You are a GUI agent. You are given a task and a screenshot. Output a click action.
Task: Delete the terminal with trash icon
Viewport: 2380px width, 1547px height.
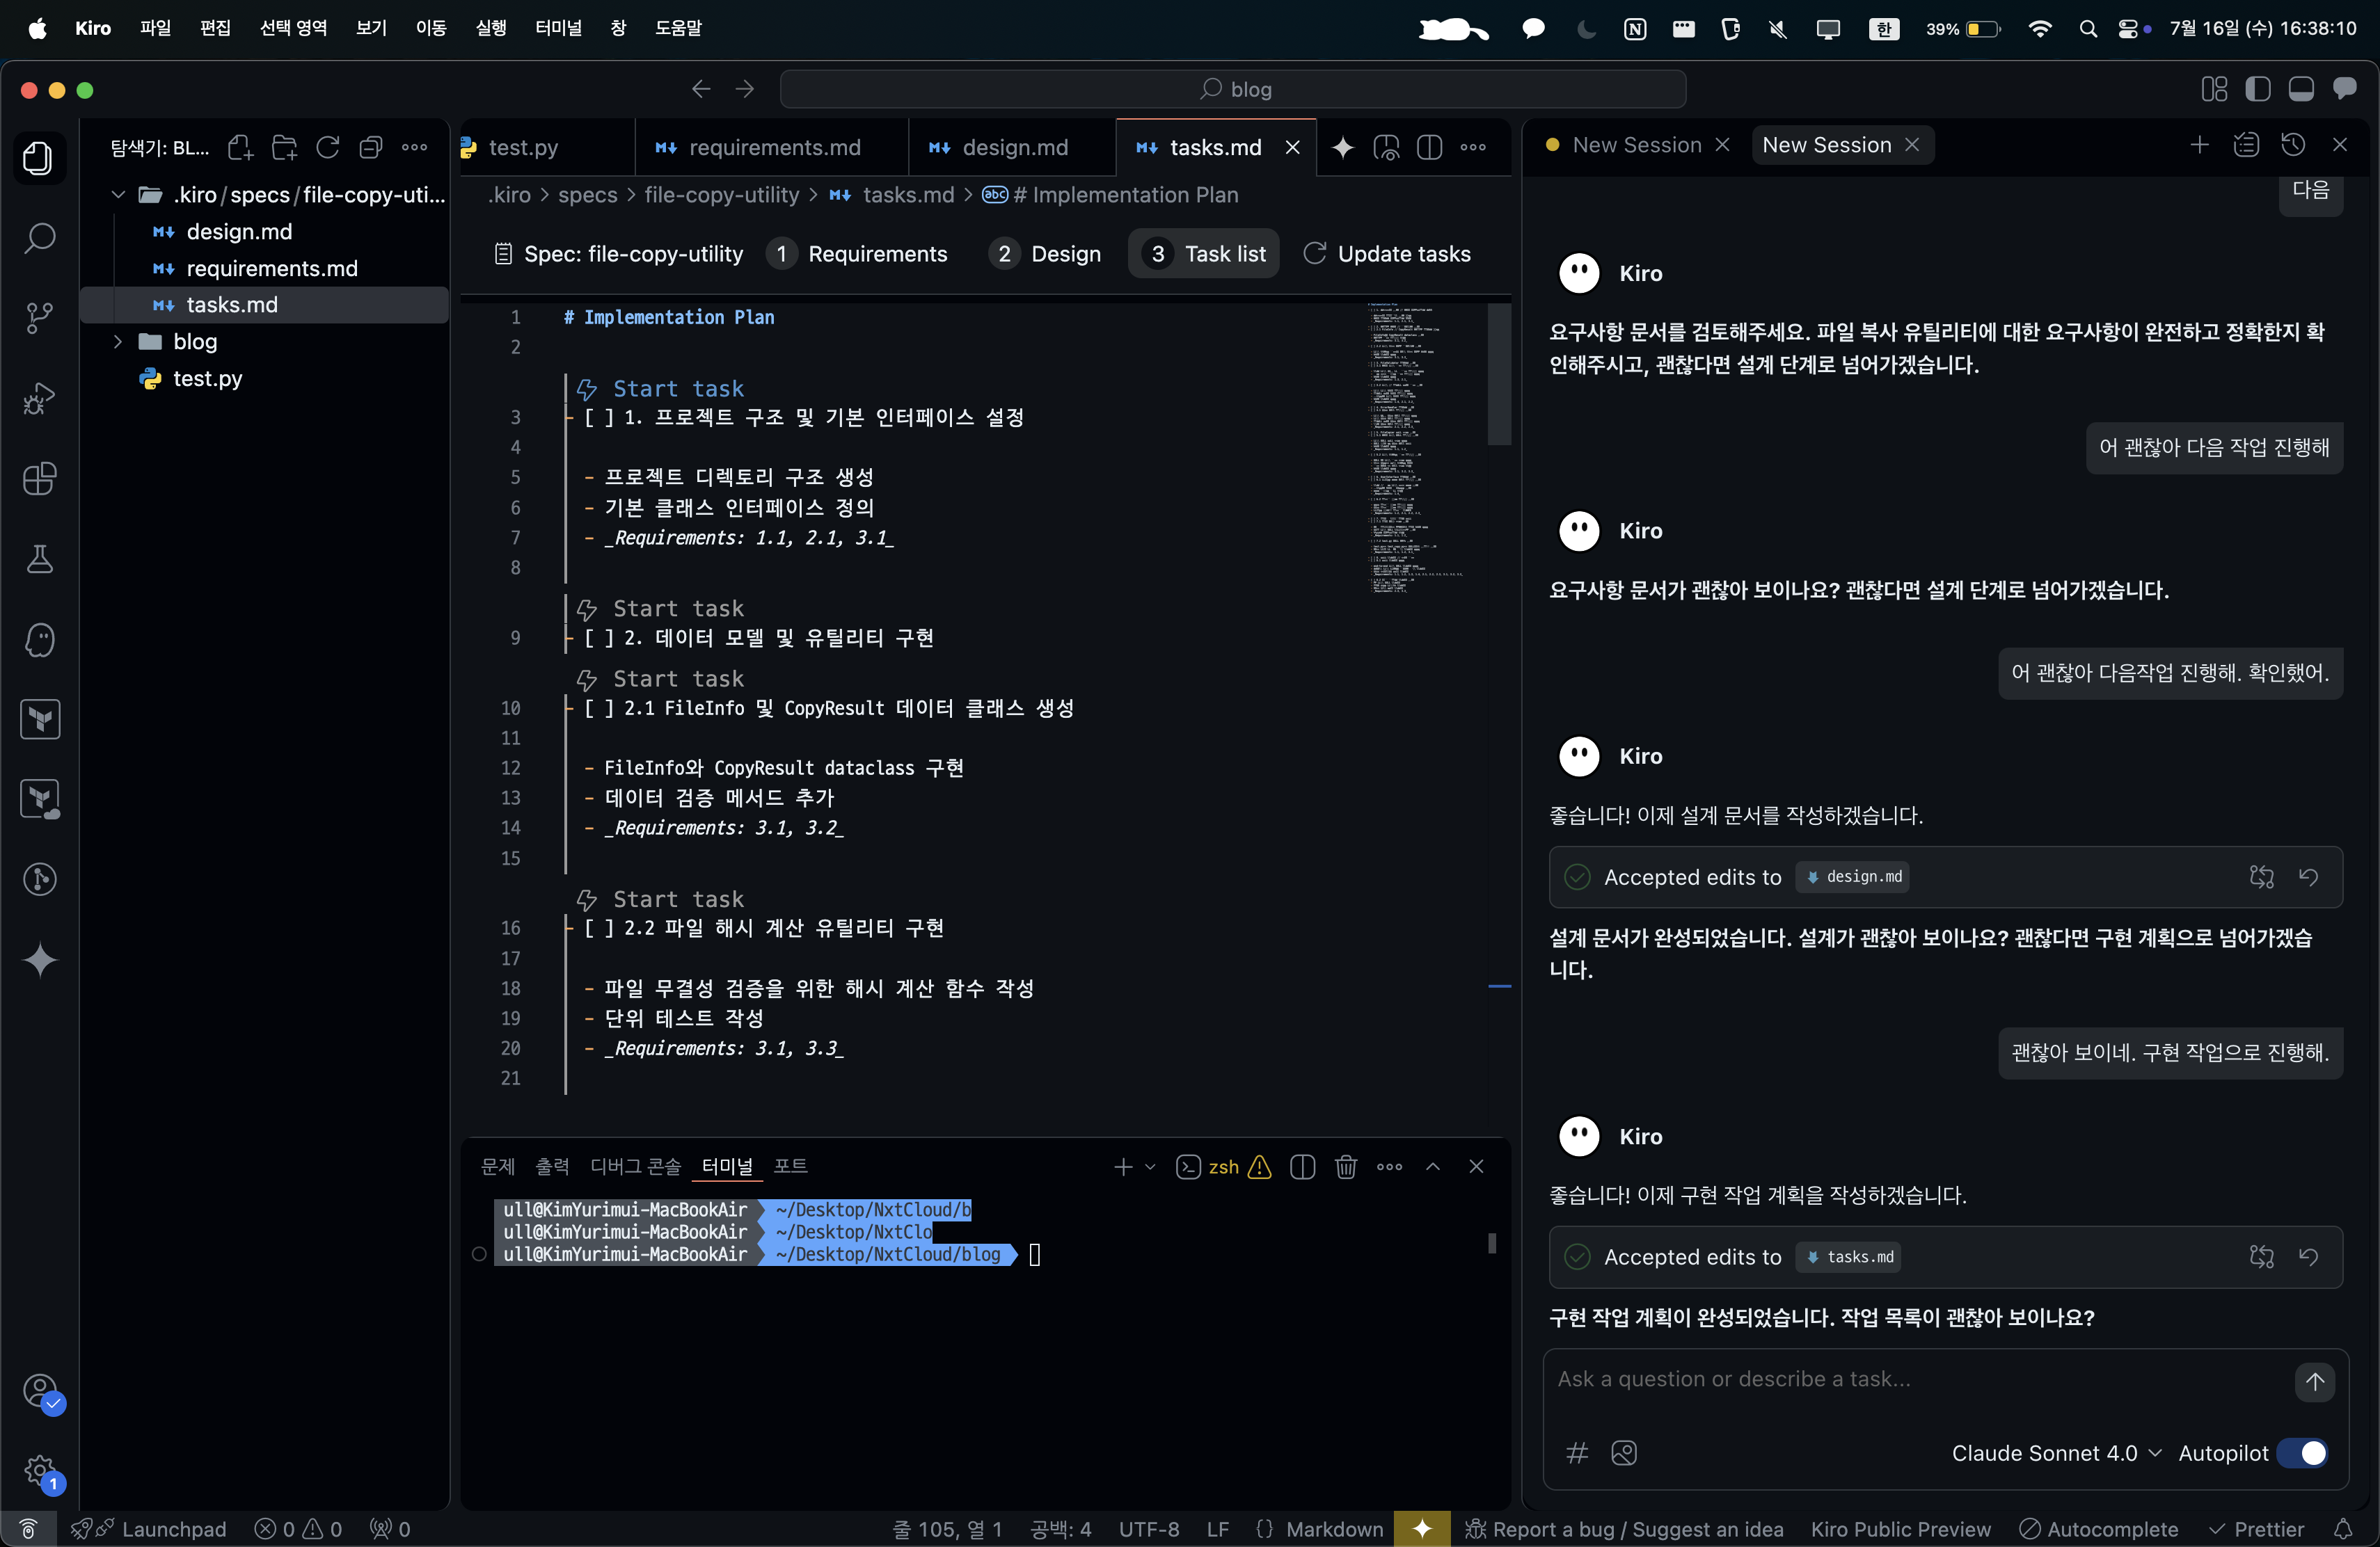(1346, 1167)
